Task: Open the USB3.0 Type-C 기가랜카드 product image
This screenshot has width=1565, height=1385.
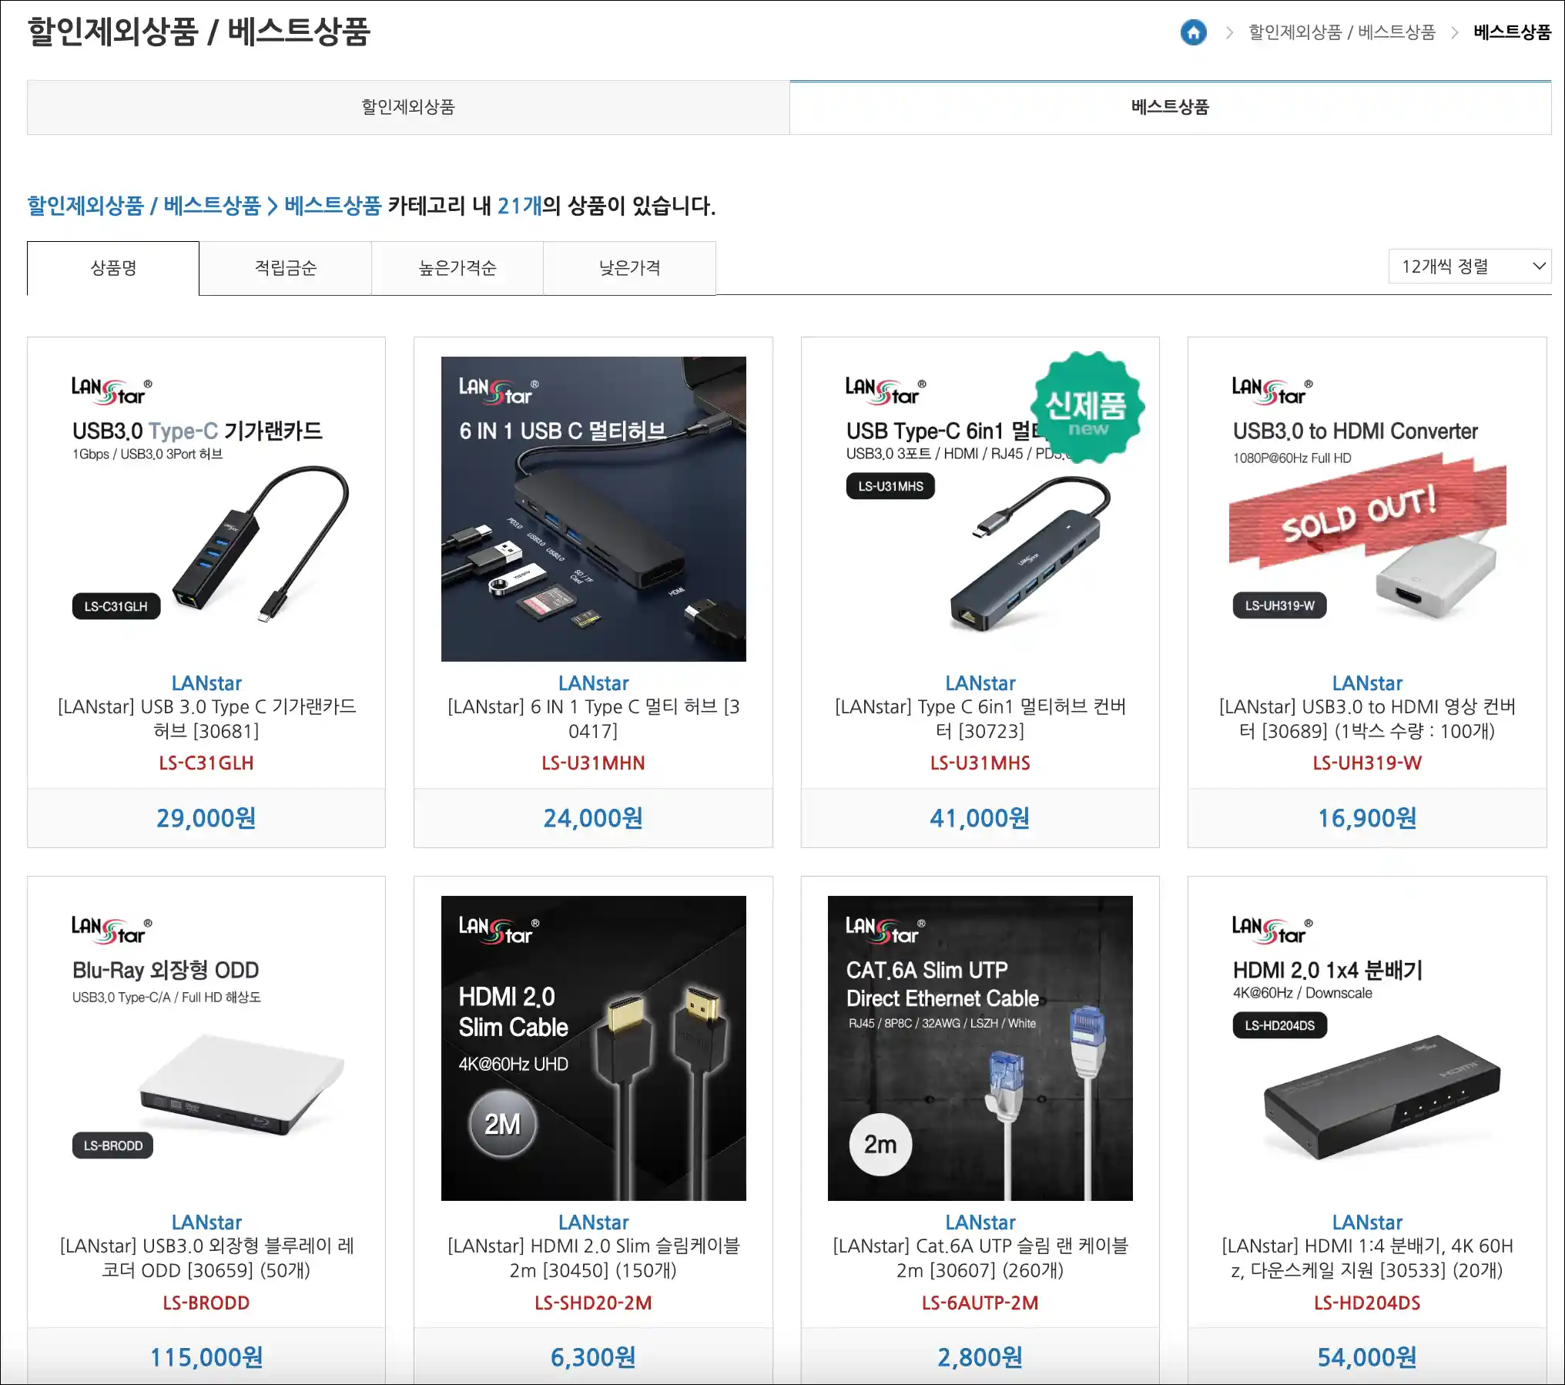Action: pos(206,509)
